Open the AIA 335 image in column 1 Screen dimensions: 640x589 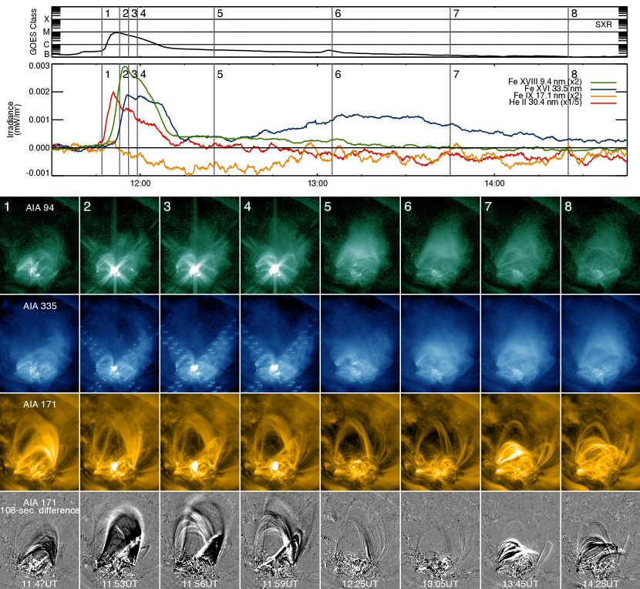[40, 344]
